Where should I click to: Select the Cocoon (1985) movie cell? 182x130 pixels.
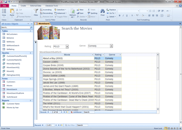click(x=68, y=62)
